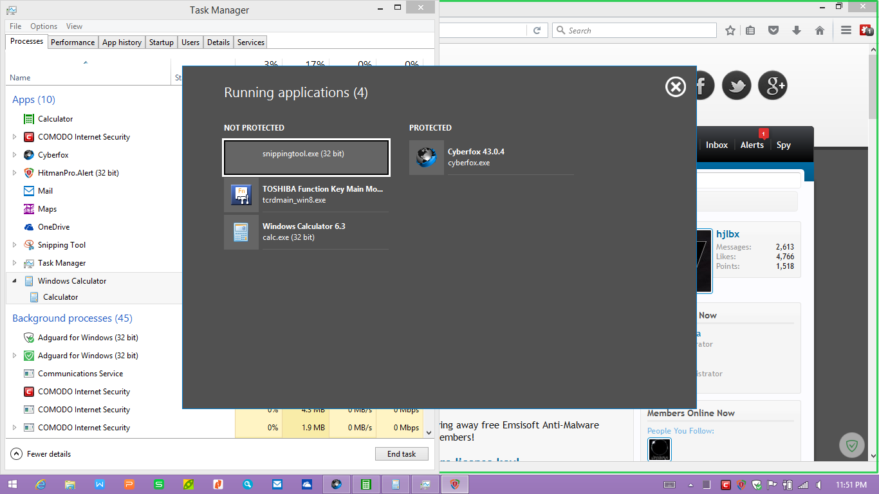Expand the COMODO Internet Security app row

click(15, 137)
